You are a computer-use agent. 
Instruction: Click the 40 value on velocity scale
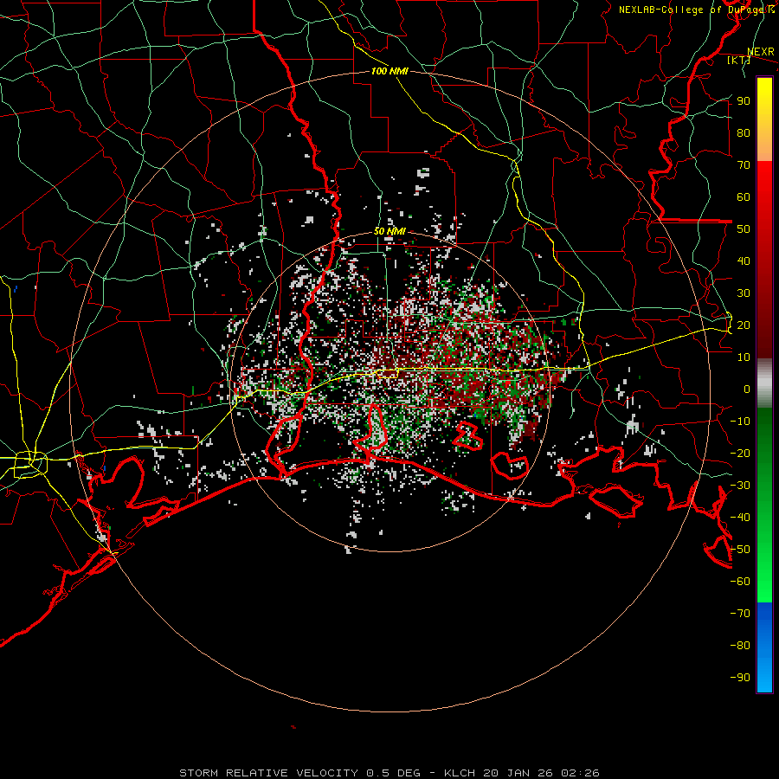click(744, 261)
